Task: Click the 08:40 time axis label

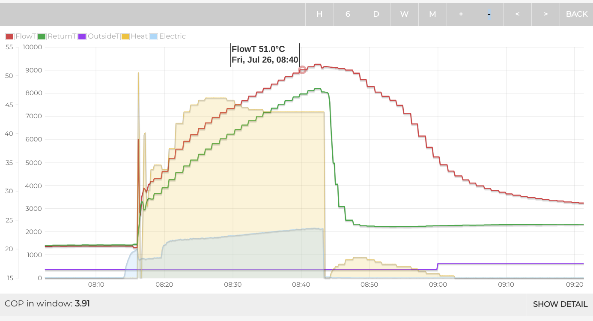Action: pos(301,285)
